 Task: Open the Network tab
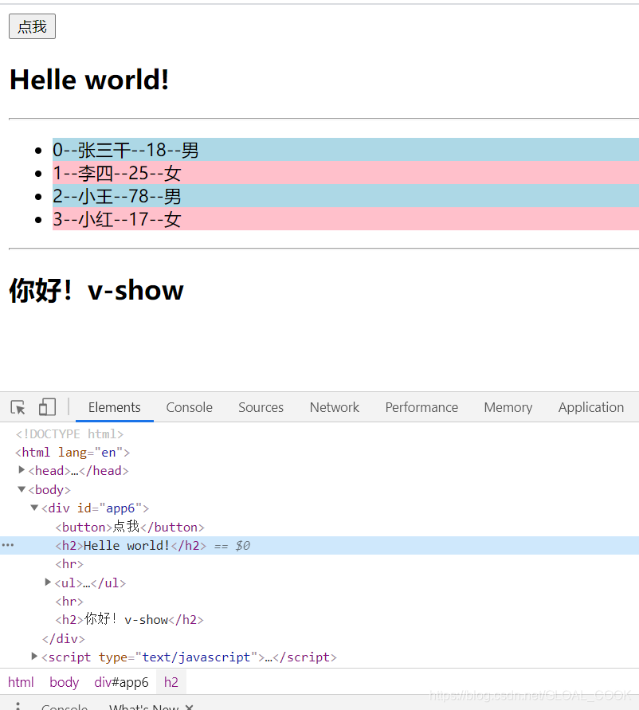pos(334,407)
